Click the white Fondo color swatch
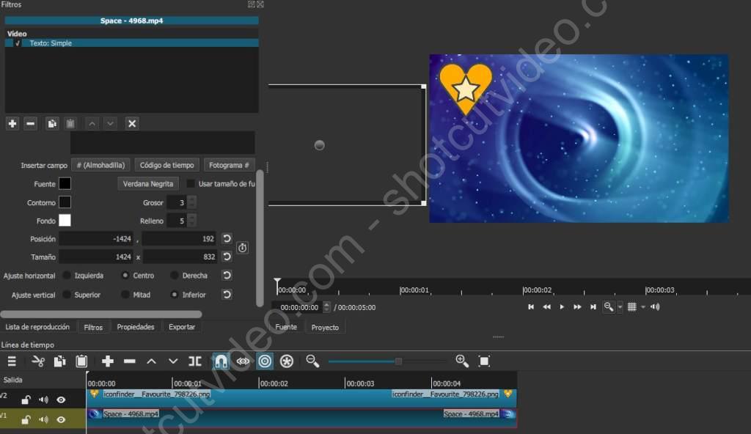The height and width of the screenshot is (434, 751). click(x=65, y=221)
